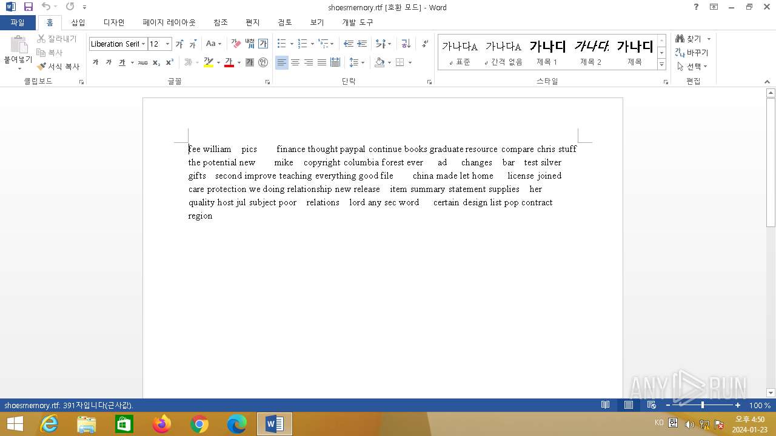
Task: Switch to the References (참조) tab
Action: click(x=221, y=22)
